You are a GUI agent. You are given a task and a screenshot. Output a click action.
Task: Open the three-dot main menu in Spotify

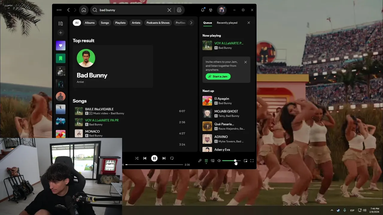coord(59,10)
